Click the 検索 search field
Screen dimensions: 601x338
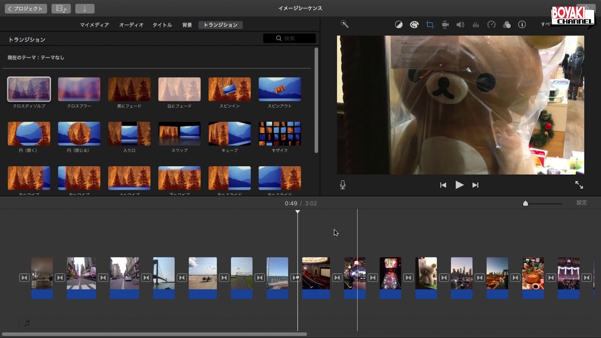(289, 38)
